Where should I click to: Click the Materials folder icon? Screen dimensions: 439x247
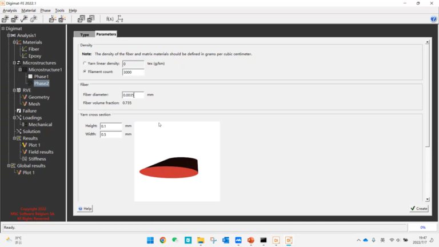tap(19, 42)
